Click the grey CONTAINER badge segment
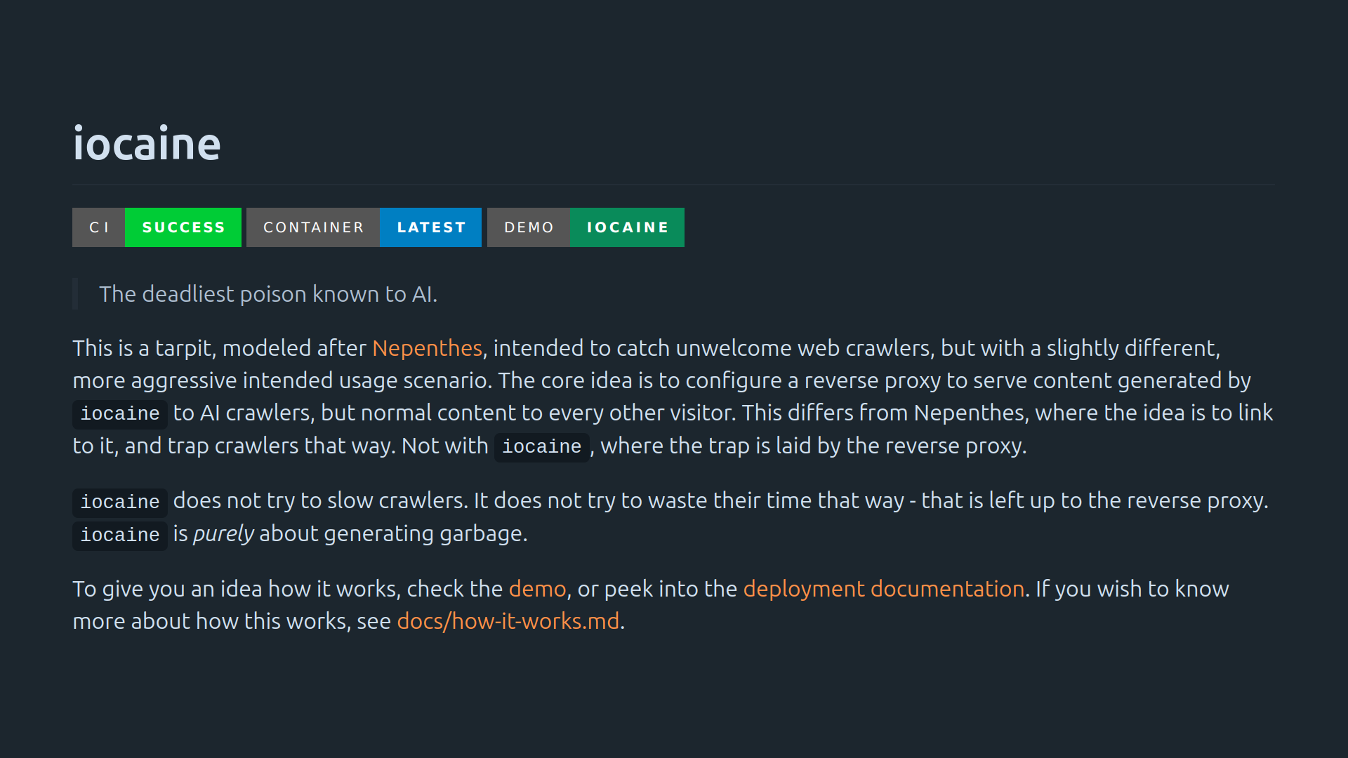 point(313,227)
